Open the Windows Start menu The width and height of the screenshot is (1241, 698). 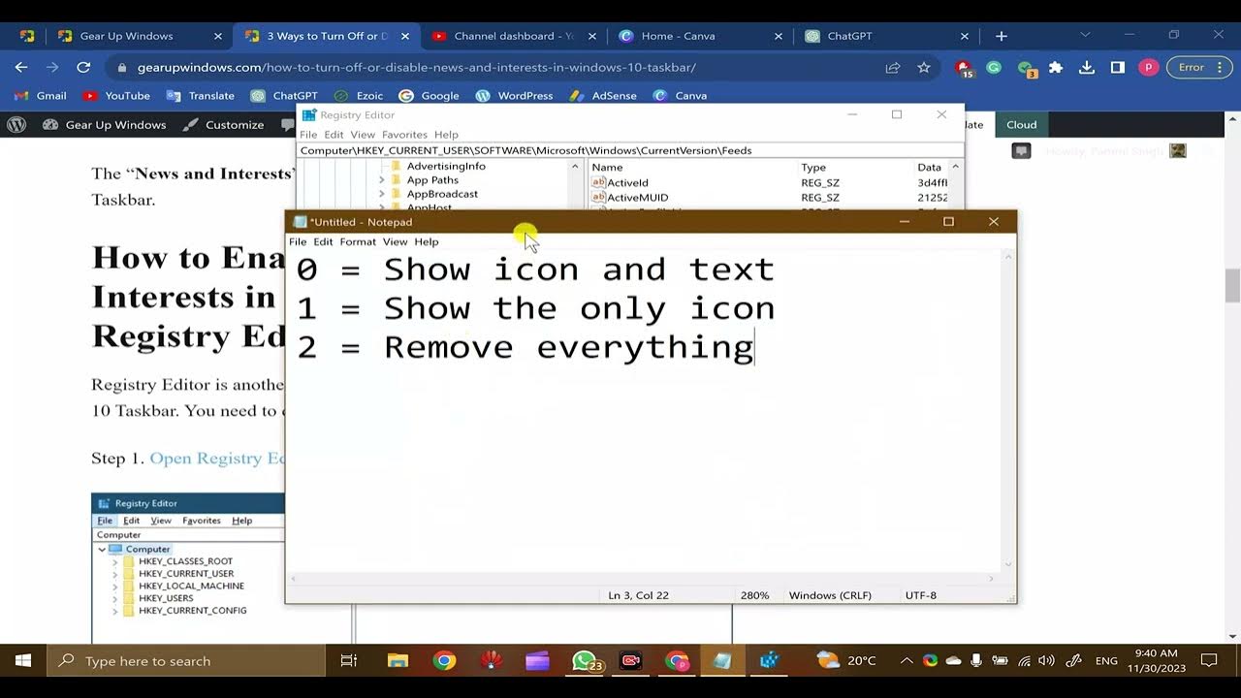pos(23,661)
